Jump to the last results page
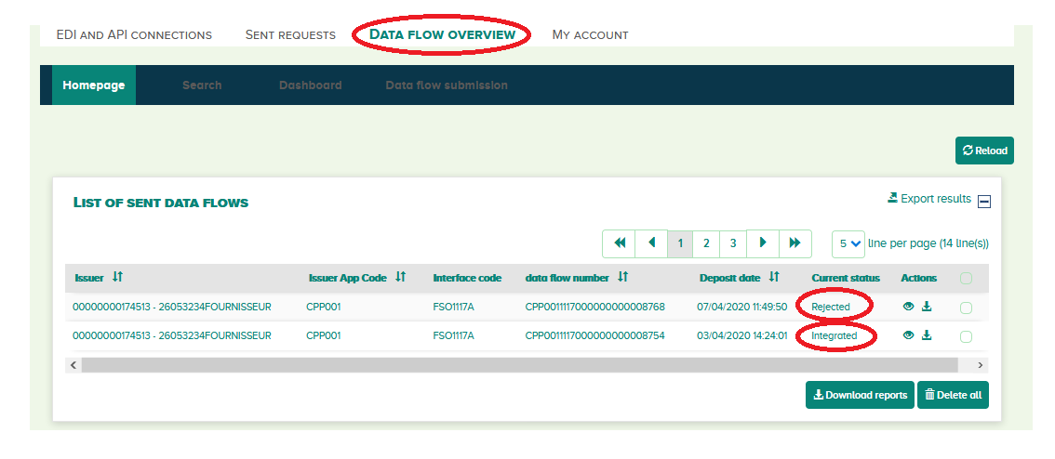1055x459 pixels. coord(795,243)
